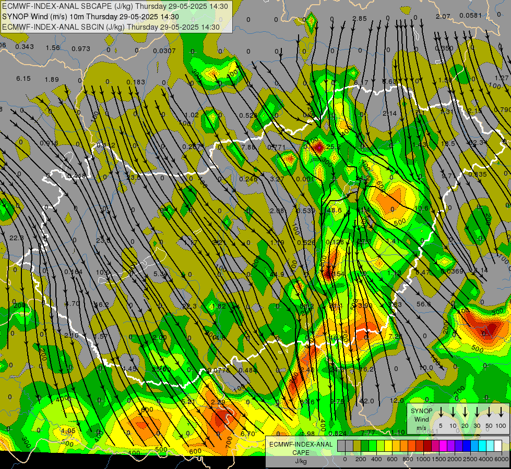Click the 50 m/s wind arrow in legend
This screenshot has height=469, width=511.
tap(489, 412)
